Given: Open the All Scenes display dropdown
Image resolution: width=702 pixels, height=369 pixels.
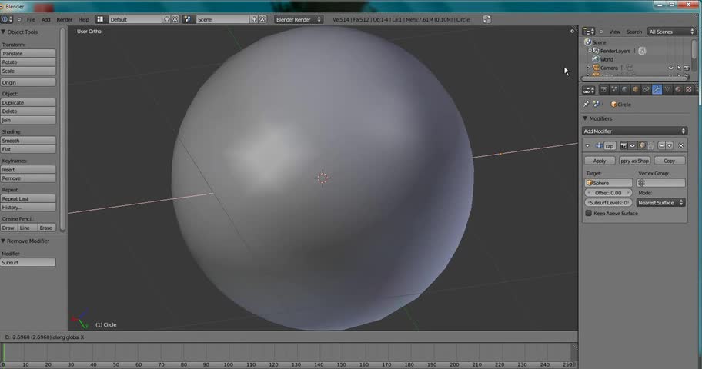Looking at the screenshot, I should 671,32.
